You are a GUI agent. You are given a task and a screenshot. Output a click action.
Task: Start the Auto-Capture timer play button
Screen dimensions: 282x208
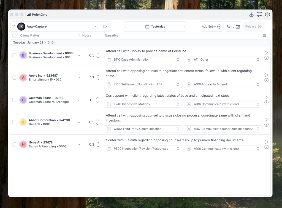tap(105, 27)
